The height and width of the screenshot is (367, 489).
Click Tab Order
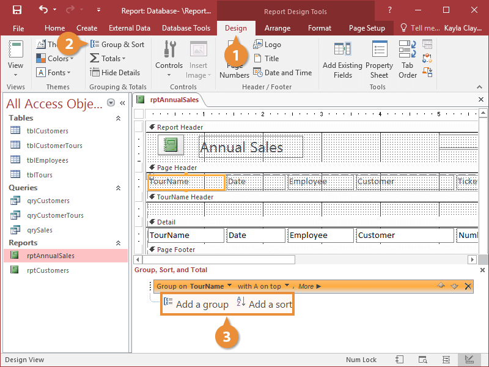407,59
